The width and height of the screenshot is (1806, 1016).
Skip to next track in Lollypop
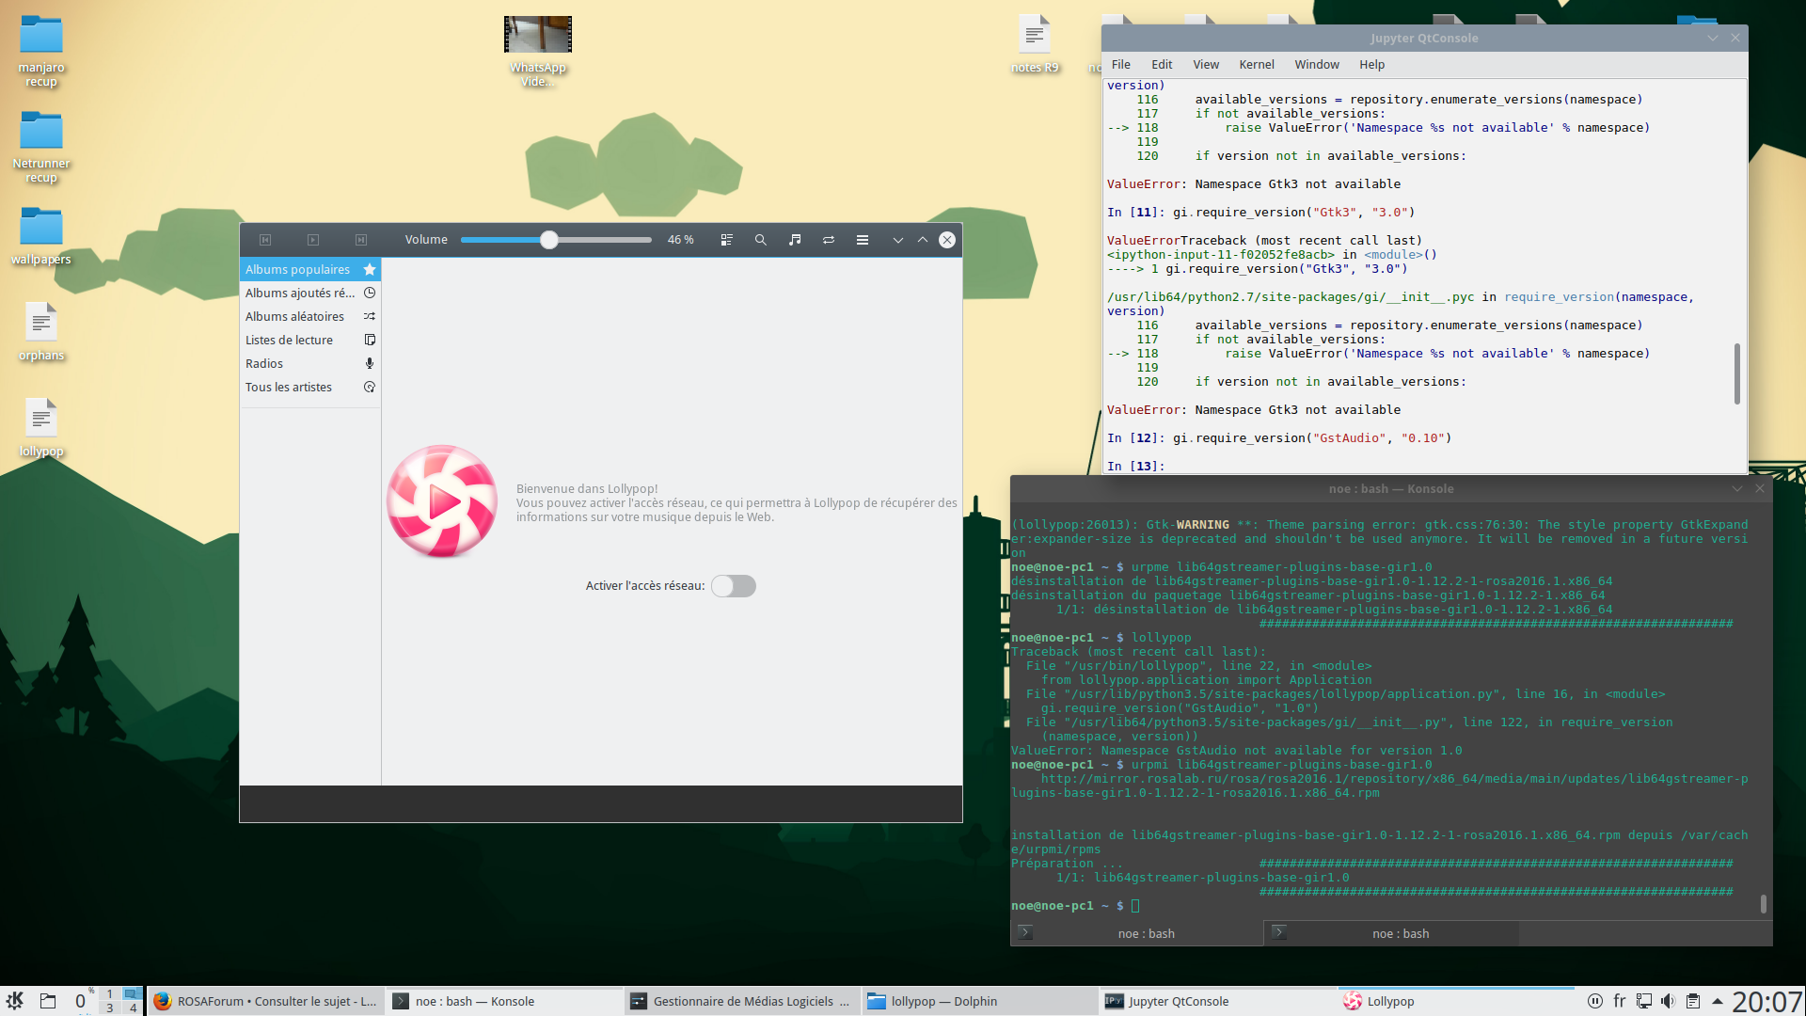point(361,240)
